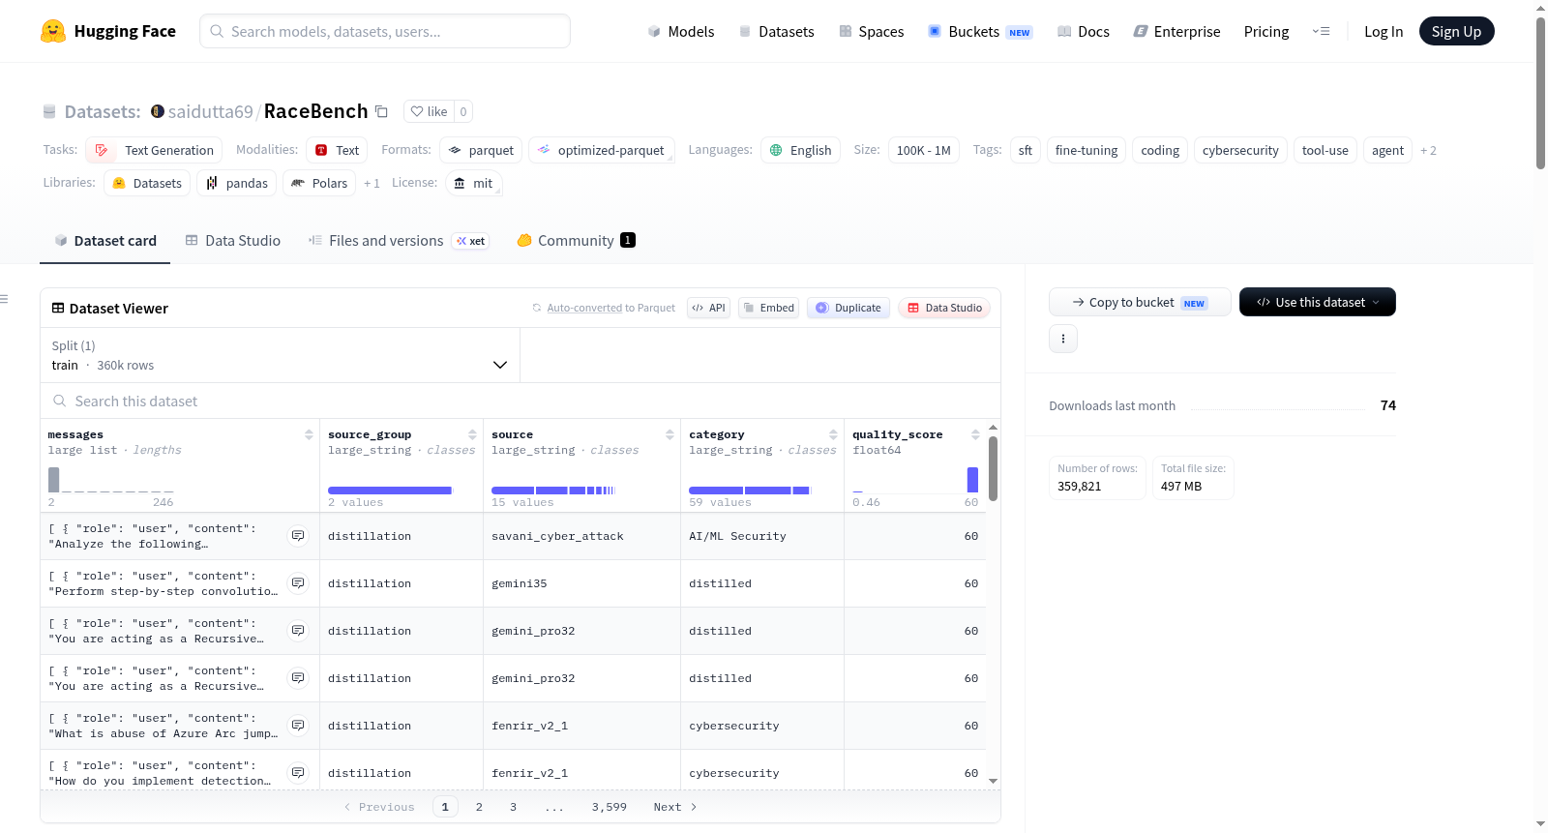Click the page vertical scrollbar thumb

(1540, 93)
